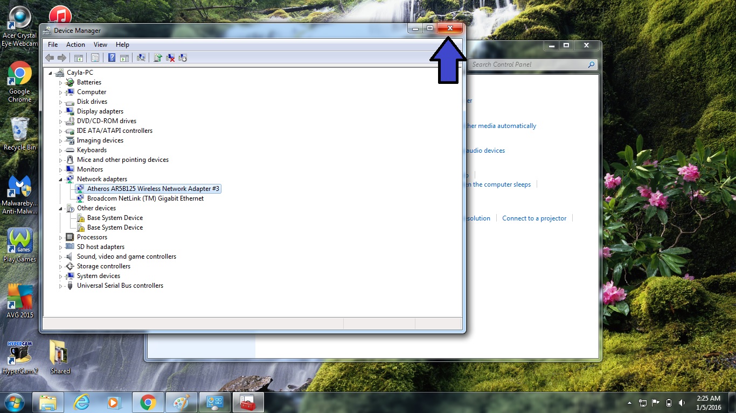Viewport: 736px width, 413px height.
Task: Collapse the Cayla-PC root node
Action: [x=51, y=73]
